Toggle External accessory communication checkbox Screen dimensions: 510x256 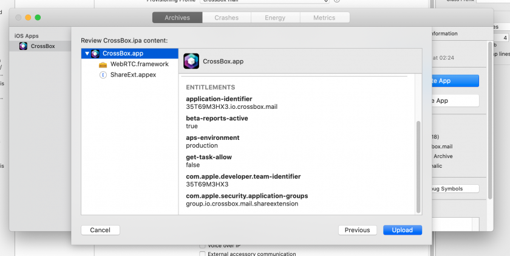(202, 254)
